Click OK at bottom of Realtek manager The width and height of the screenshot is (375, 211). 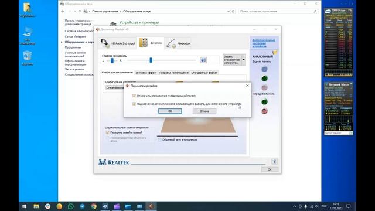(270, 169)
